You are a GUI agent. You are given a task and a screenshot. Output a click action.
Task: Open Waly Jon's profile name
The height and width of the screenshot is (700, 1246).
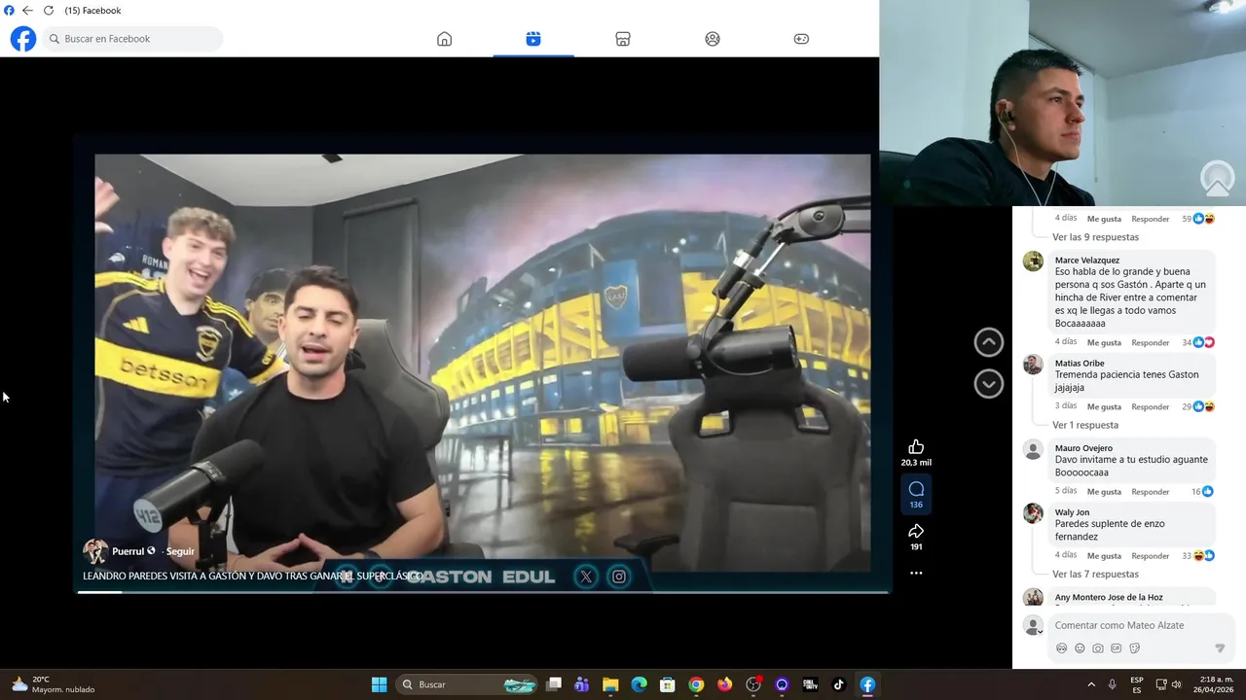pyautogui.click(x=1072, y=512)
